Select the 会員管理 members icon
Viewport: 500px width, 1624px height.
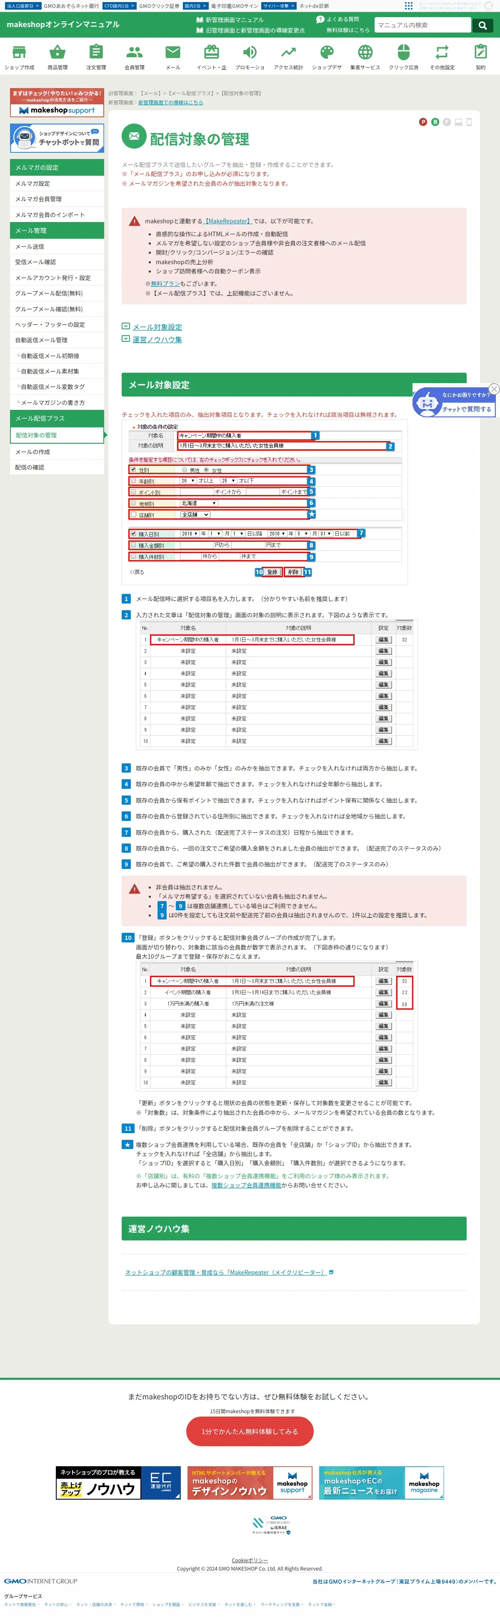point(134,52)
